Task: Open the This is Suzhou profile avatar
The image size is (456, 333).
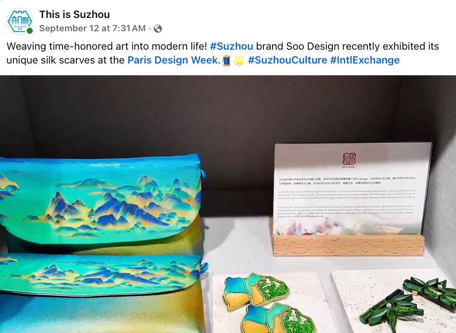Action: point(19,21)
